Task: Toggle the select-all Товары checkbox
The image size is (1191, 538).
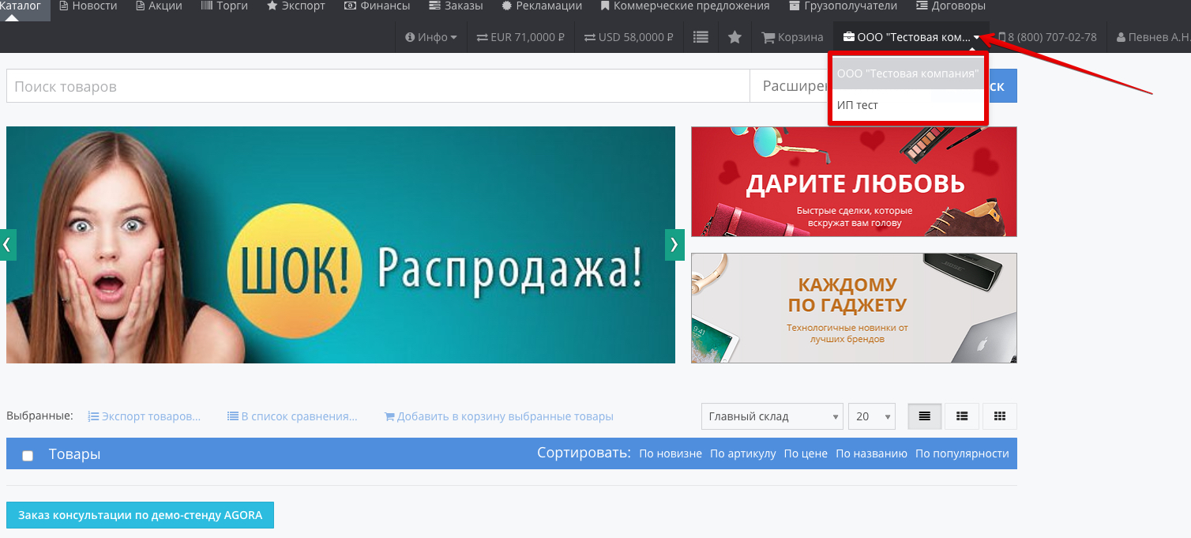Action: (28, 456)
